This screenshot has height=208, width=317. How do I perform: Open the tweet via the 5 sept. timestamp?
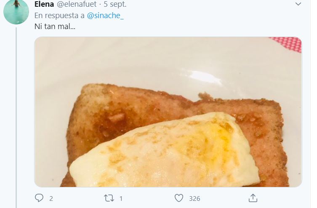(115, 4)
